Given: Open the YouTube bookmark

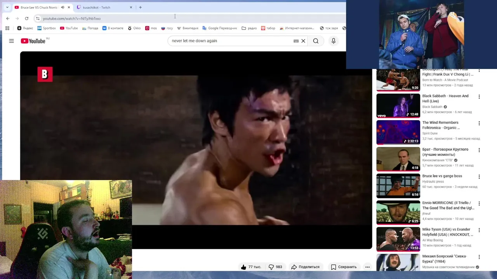Looking at the screenshot, I should (x=69, y=28).
